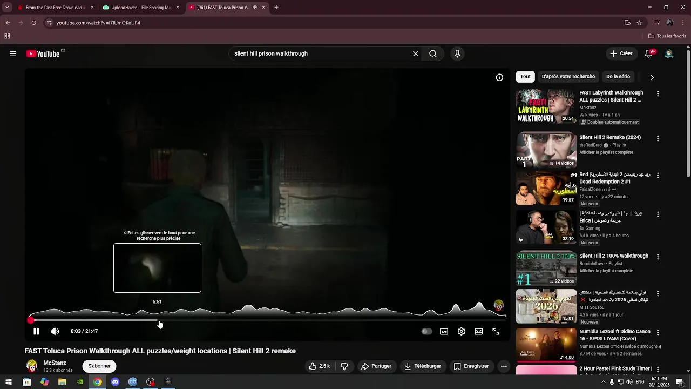Open Chrome three-dot menu
The width and height of the screenshot is (691, 389).
[683, 23]
